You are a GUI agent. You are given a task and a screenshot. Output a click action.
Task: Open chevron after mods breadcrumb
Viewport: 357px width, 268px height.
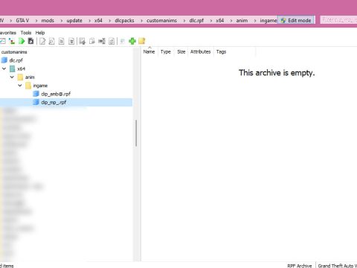tap(61, 21)
